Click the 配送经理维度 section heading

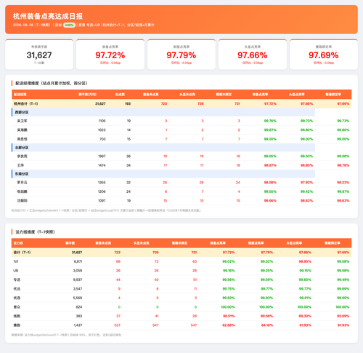51,83
